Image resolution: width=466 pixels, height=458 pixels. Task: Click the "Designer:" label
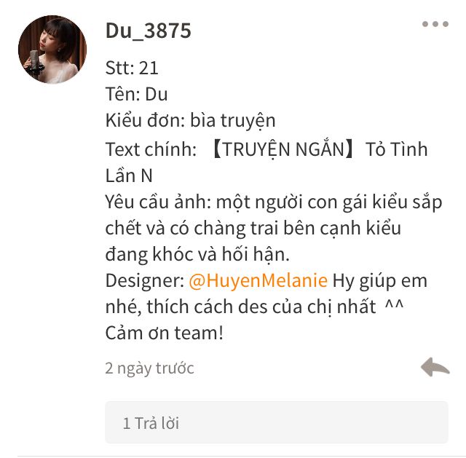(145, 281)
